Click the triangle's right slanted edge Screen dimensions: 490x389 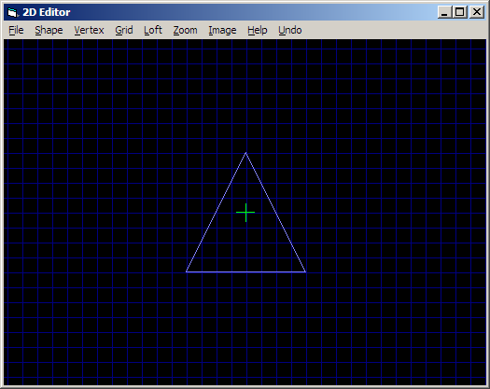pos(275,212)
